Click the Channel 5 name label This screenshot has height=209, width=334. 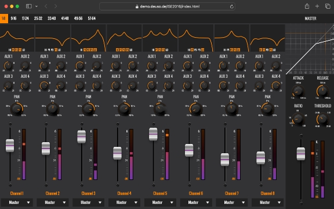tap(160, 193)
